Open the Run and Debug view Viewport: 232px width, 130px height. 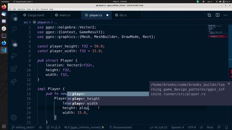tap(14, 56)
